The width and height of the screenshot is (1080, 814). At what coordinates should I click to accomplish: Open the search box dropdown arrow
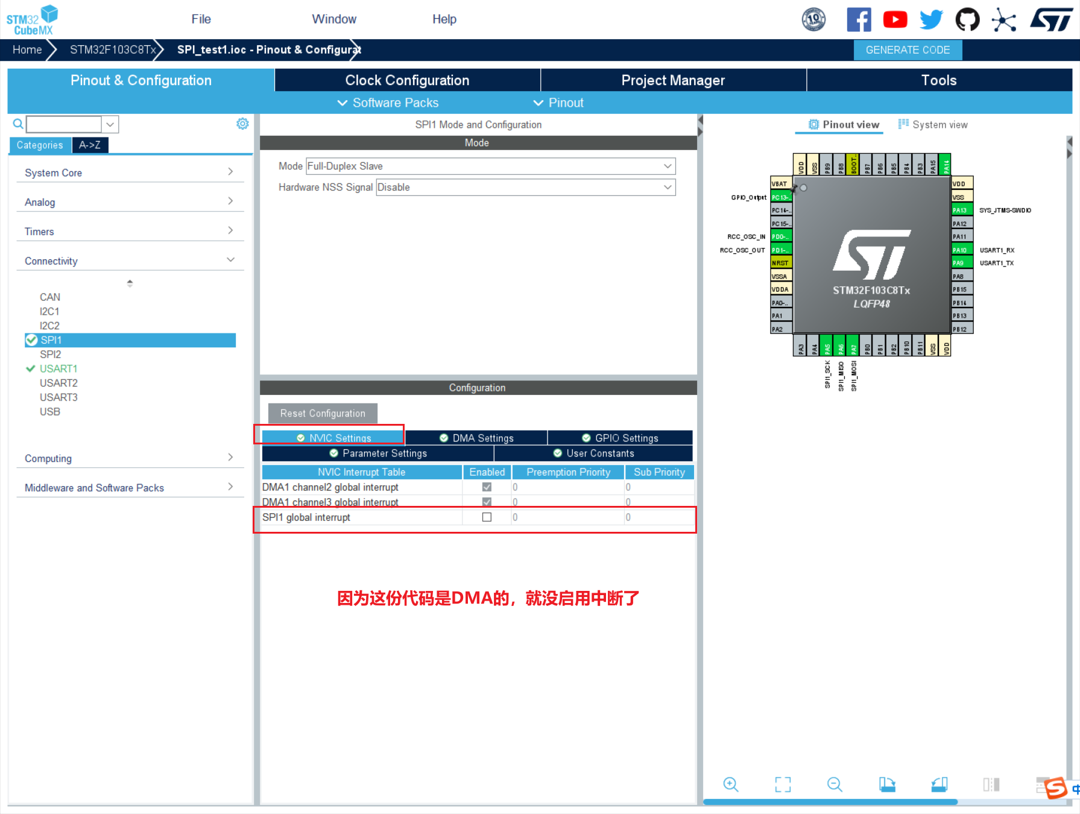(x=110, y=124)
